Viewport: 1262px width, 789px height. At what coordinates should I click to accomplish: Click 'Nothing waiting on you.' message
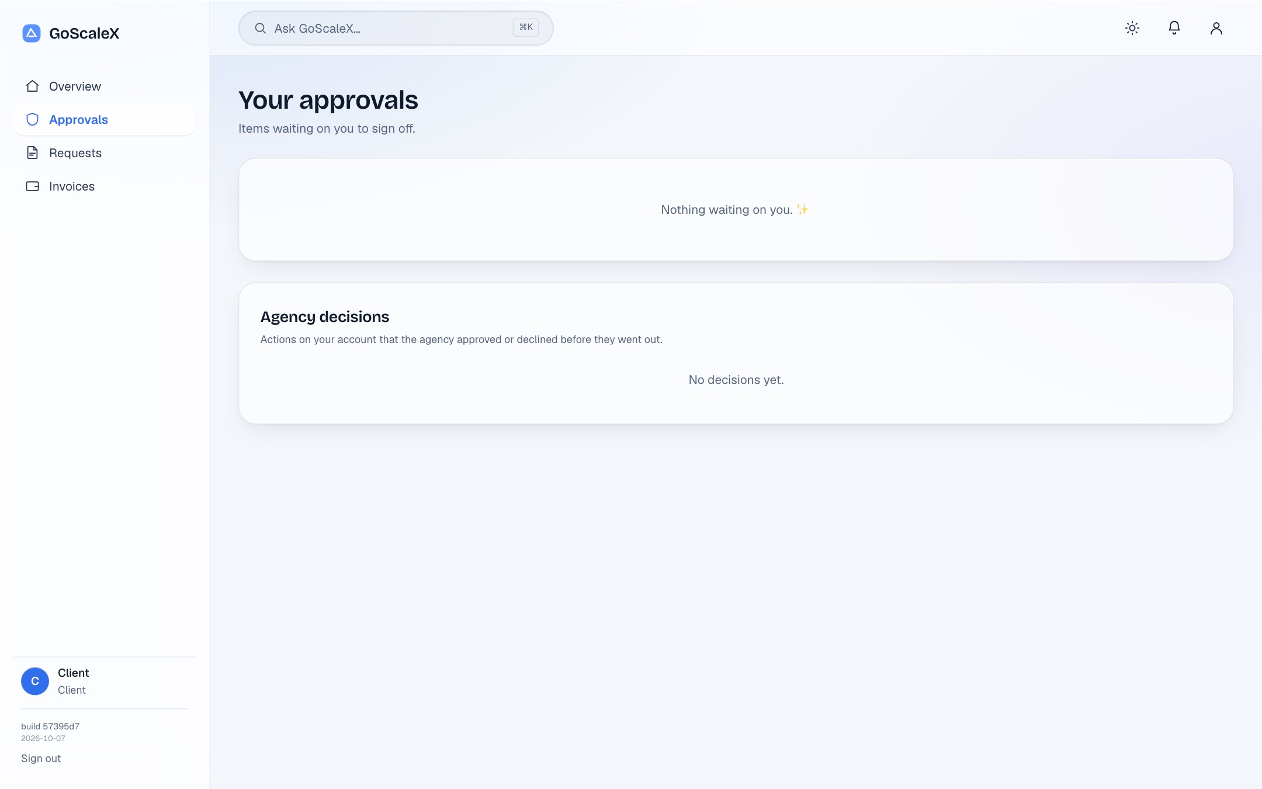point(735,210)
